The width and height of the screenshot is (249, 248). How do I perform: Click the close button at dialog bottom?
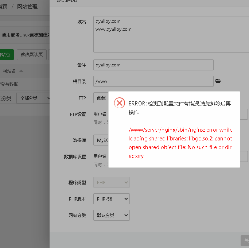[x=245, y=241]
